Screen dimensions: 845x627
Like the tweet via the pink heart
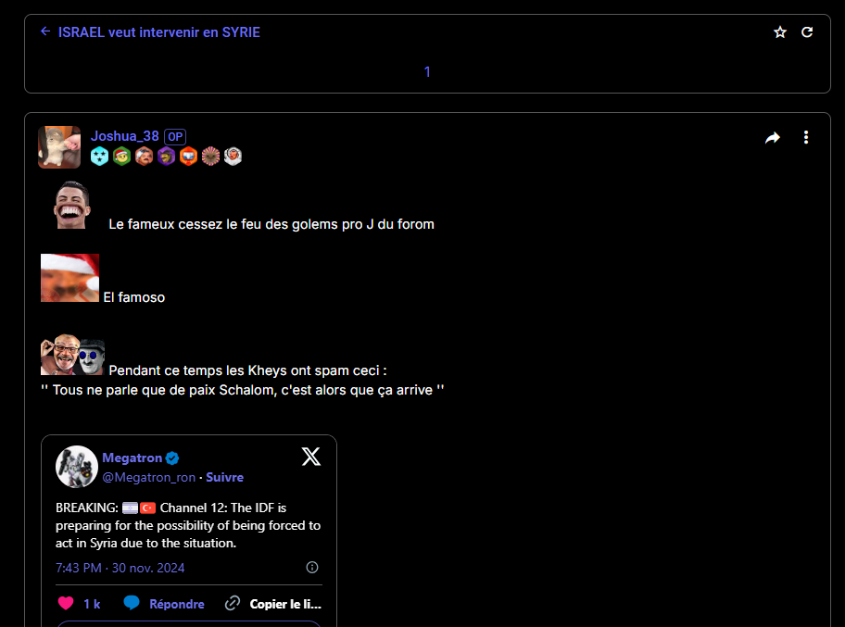(x=66, y=603)
